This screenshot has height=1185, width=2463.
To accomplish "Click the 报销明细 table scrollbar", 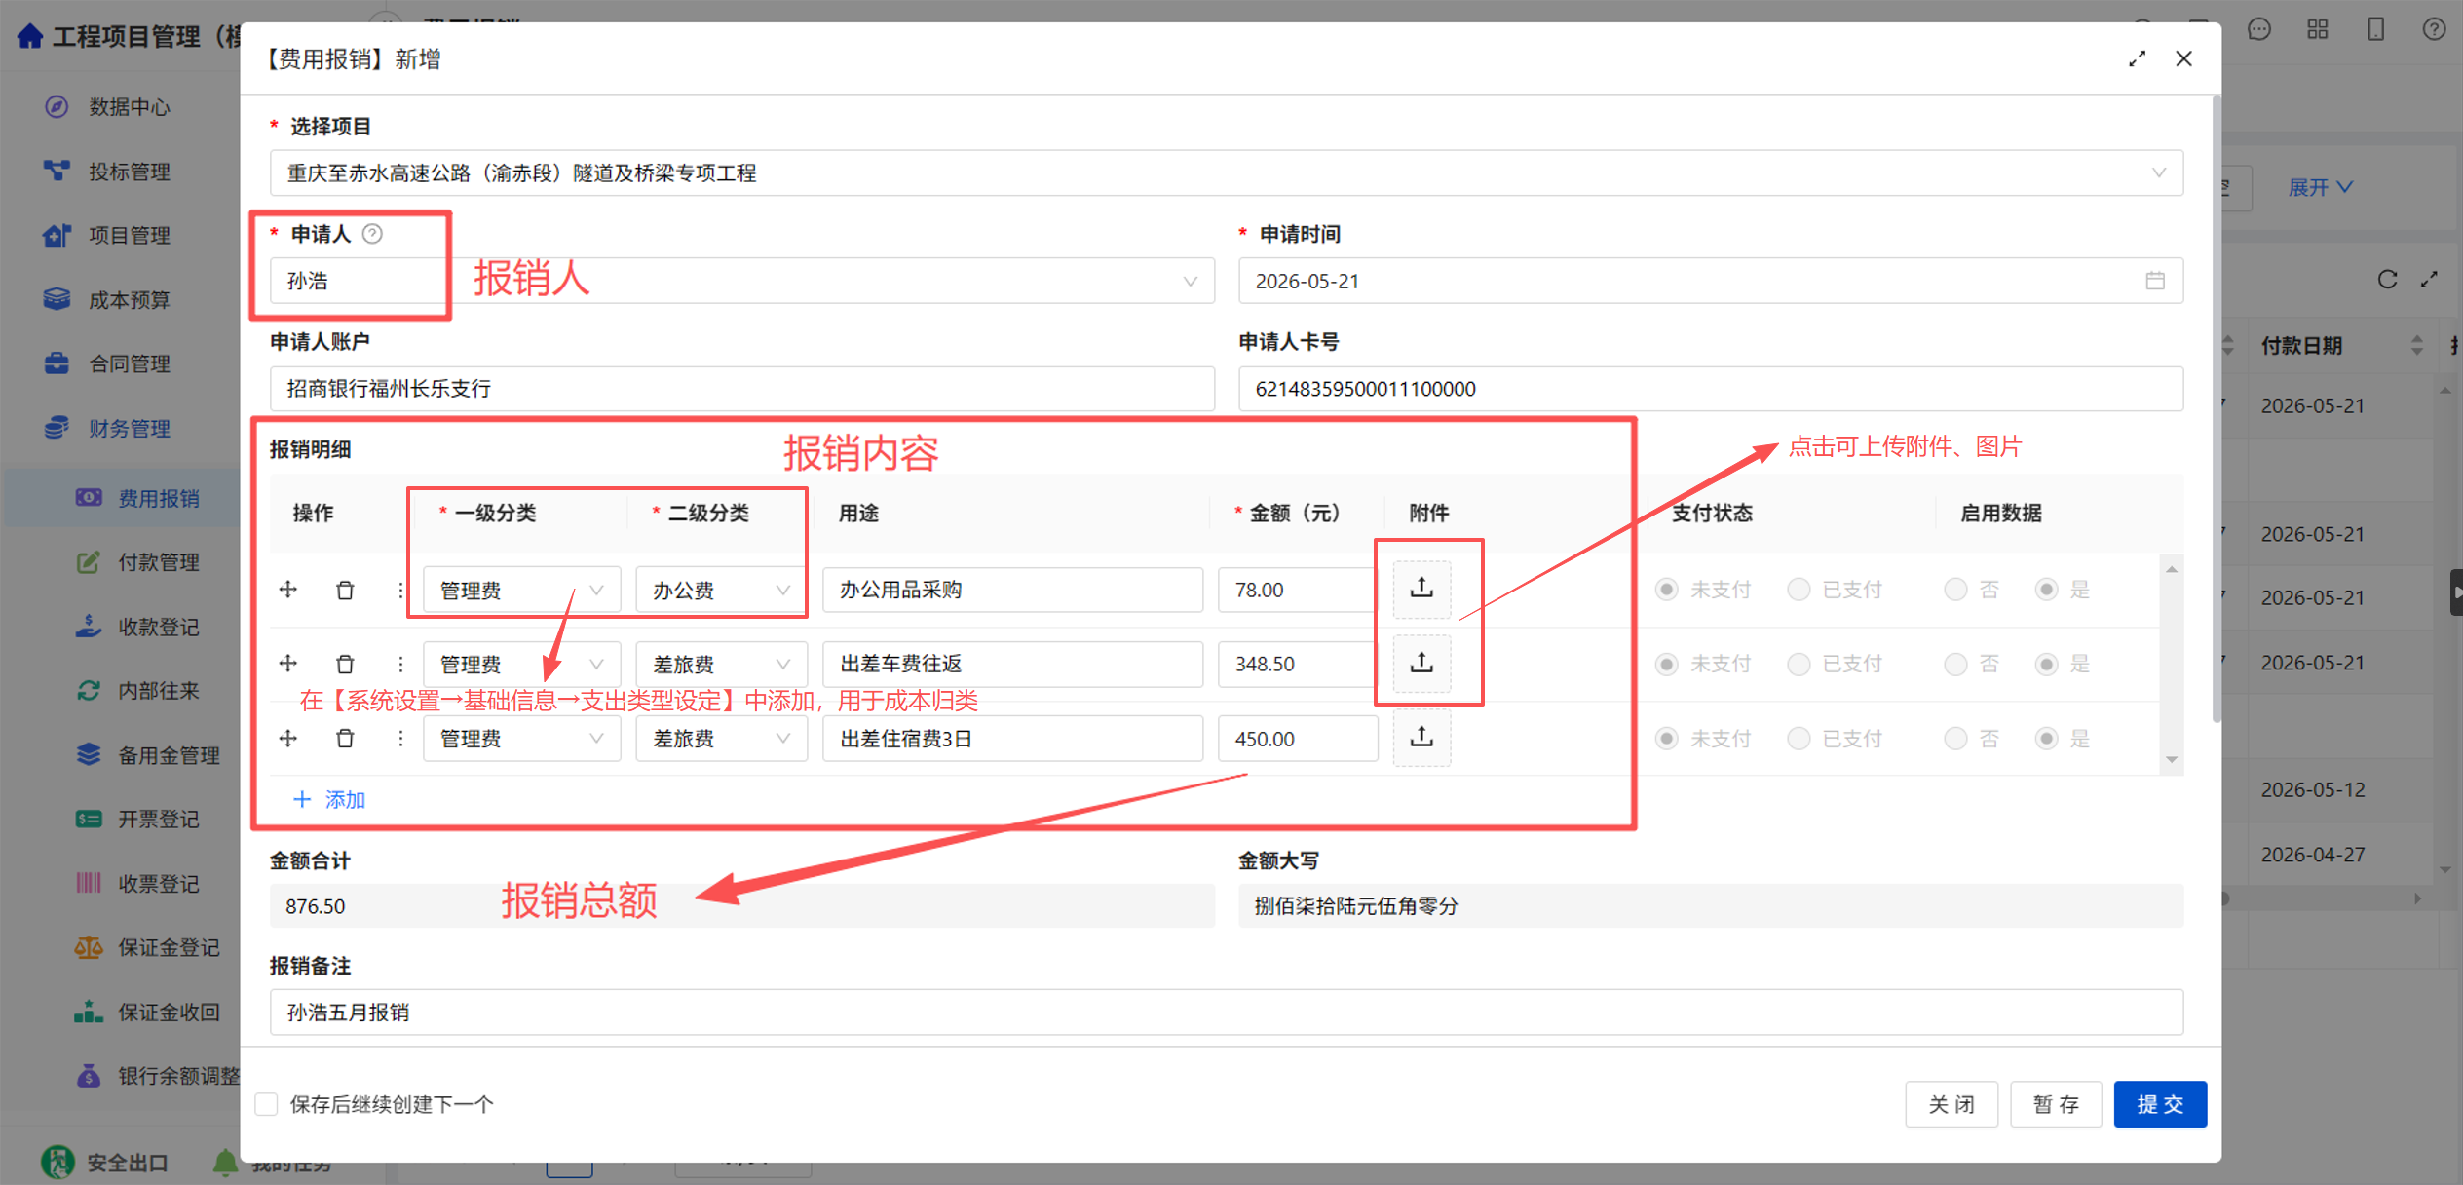I will point(2172,664).
